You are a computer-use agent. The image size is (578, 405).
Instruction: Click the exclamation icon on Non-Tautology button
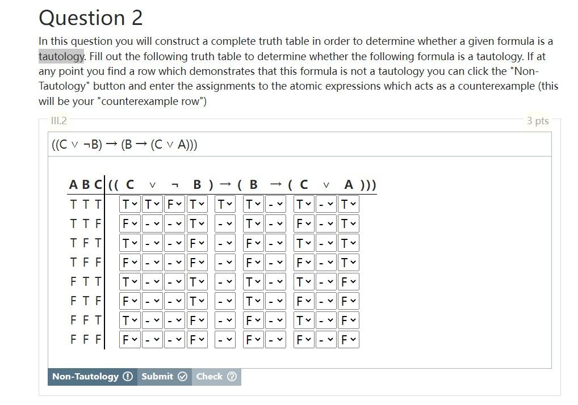(x=128, y=376)
